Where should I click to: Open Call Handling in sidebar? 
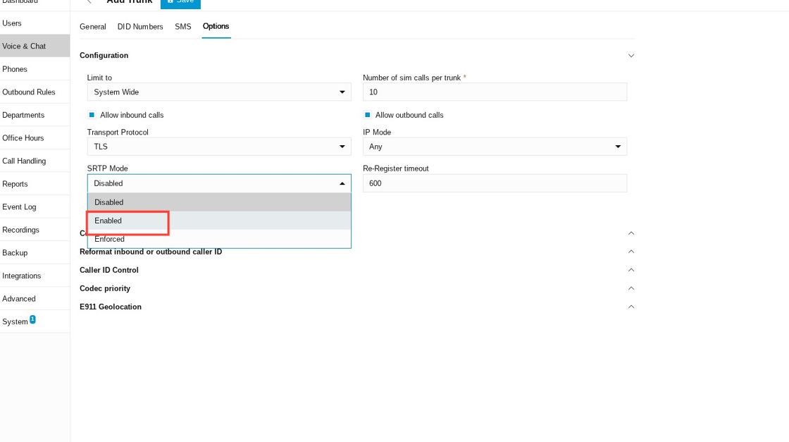tap(35, 161)
